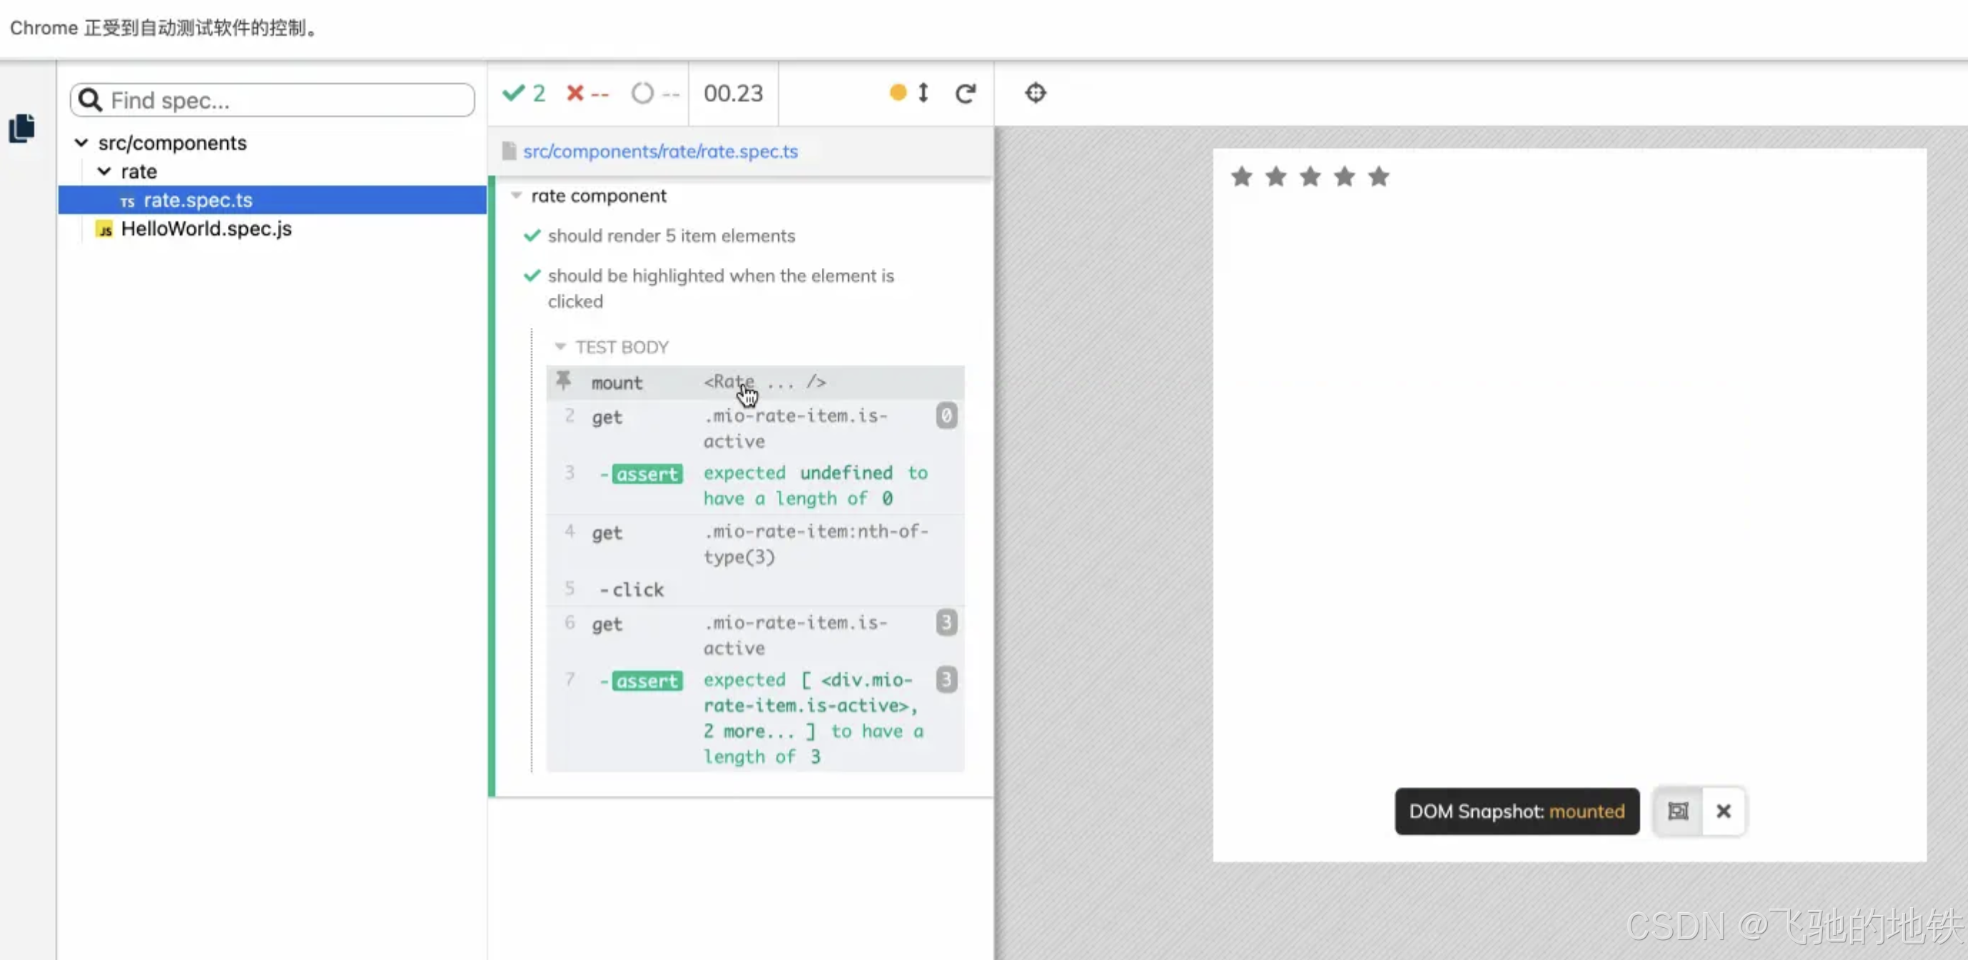Click the third star in rate component

click(1311, 177)
